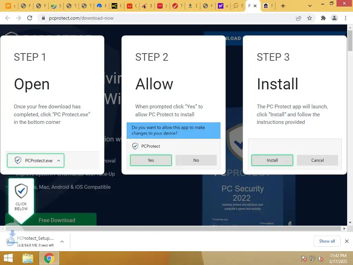Switch to the magnifying glass favicon tab
The height and width of the screenshot is (265, 353).
pyautogui.click(x=236, y=6)
